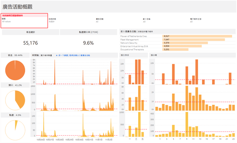The width and height of the screenshot is (237, 143).
Task: Click the 55,176 sent total figure
Action: 30,43
